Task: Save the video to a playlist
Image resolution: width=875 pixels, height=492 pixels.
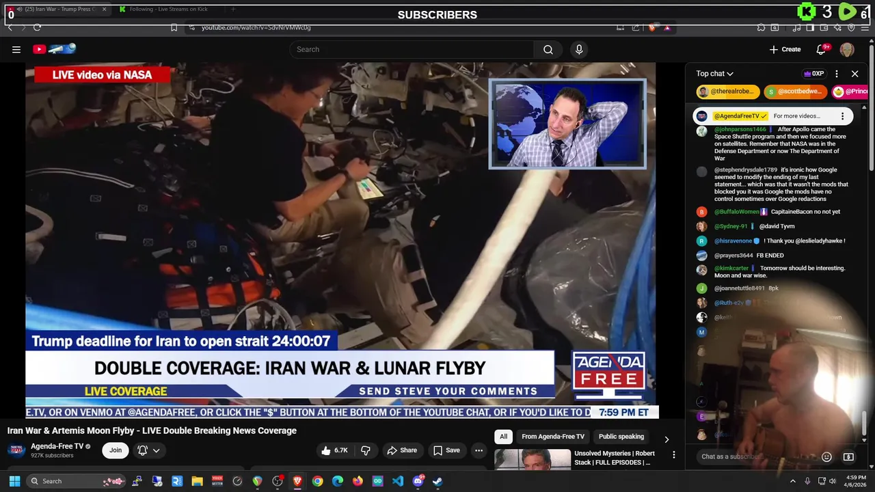Action: click(x=446, y=450)
